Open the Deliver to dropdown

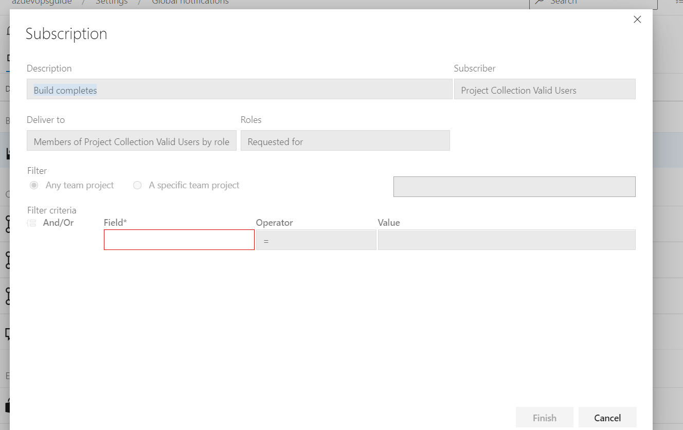click(132, 140)
